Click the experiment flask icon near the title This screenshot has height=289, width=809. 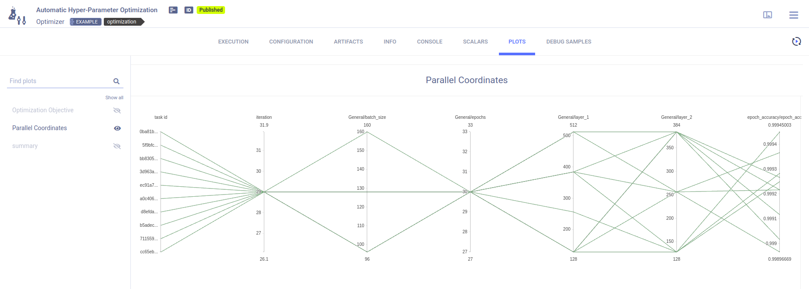(x=17, y=14)
